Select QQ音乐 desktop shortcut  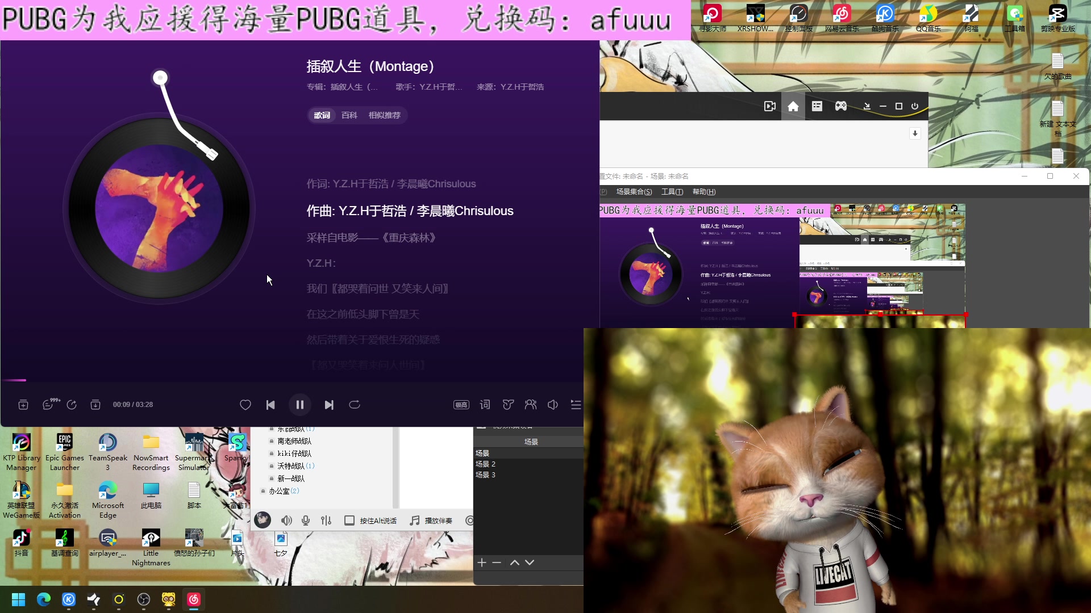coord(928,18)
